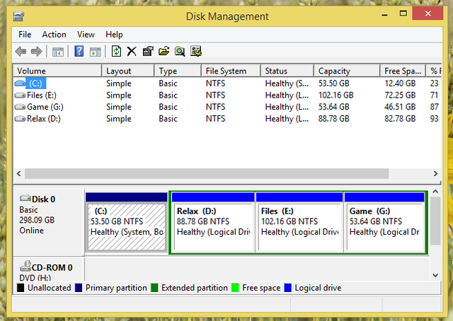453x321 pixels.
Task: Click the Open folder toolbar icon
Action: coord(164,52)
